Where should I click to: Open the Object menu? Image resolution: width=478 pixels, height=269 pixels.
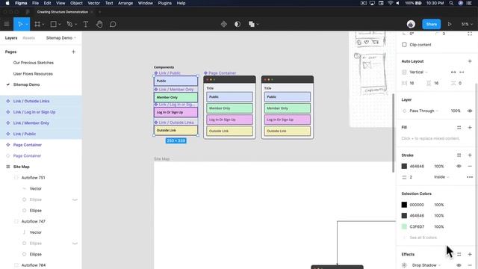[76, 3]
